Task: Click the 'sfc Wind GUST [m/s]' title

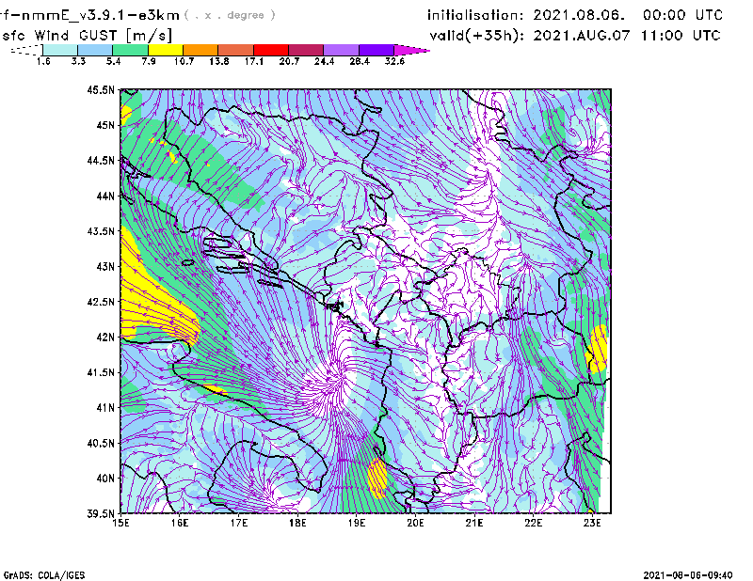Action: coord(64,35)
